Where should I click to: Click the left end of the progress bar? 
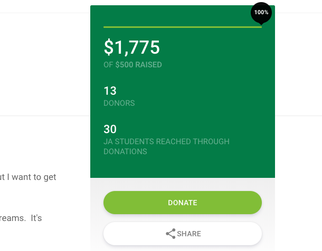pos(105,27)
